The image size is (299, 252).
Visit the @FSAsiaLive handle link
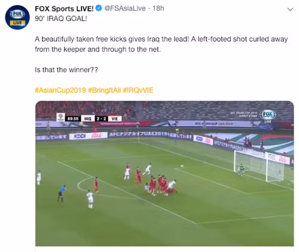click(125, 8)
